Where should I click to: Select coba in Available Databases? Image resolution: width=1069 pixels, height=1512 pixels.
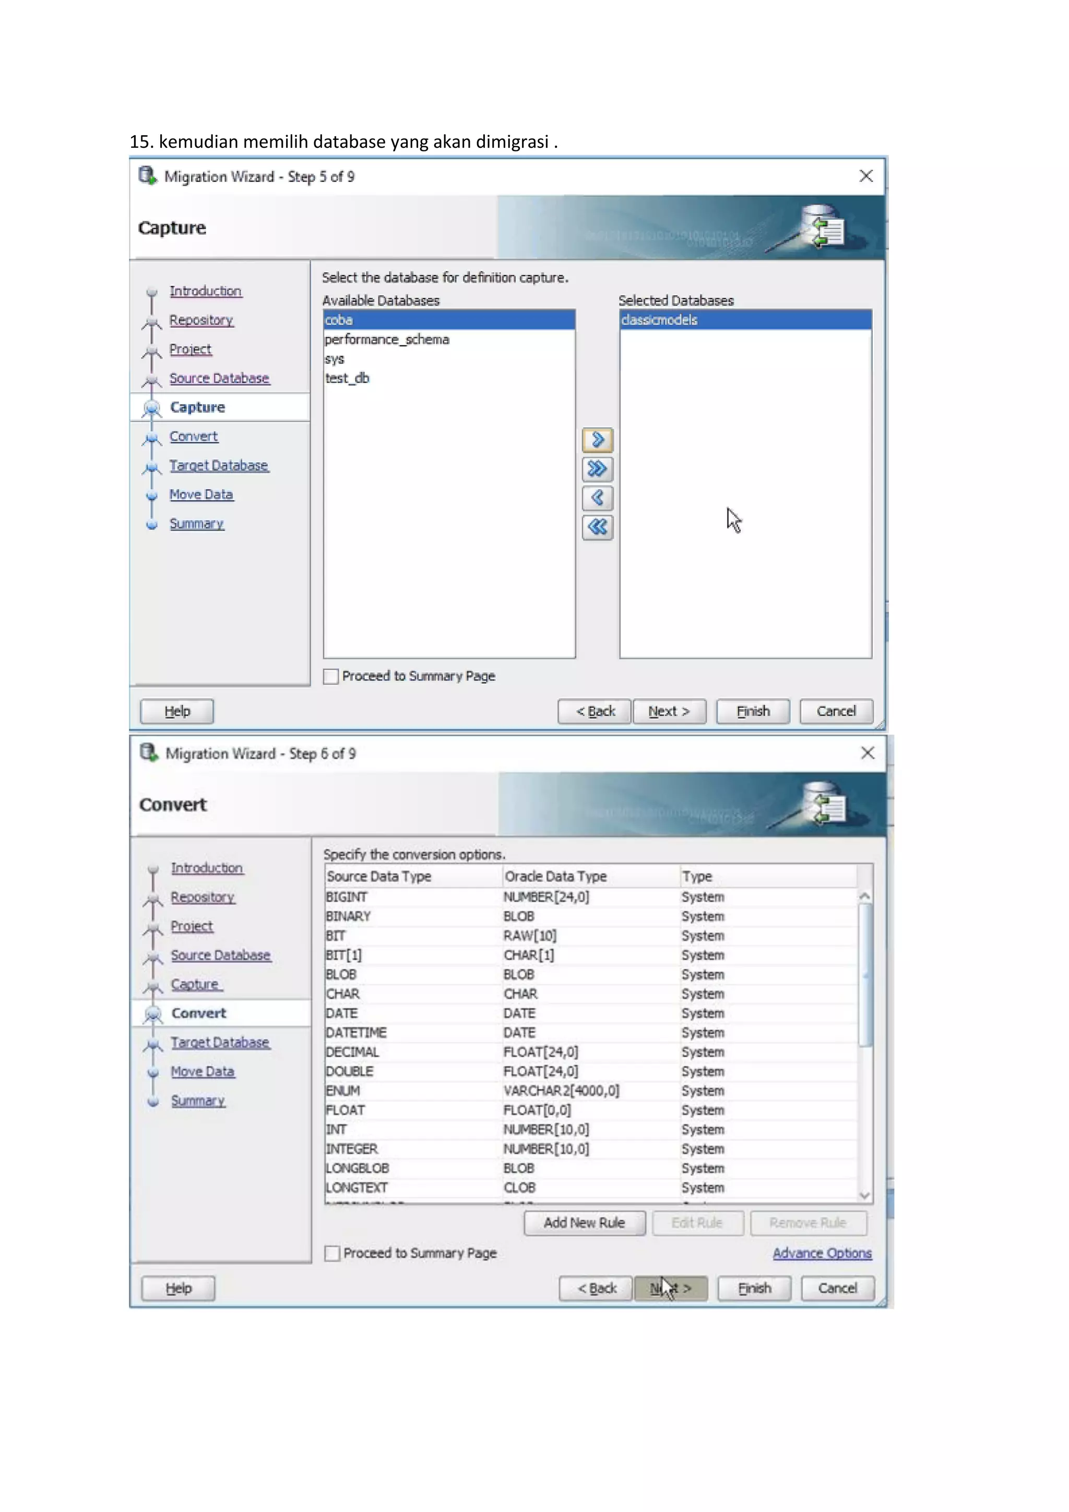pos(449,320)
